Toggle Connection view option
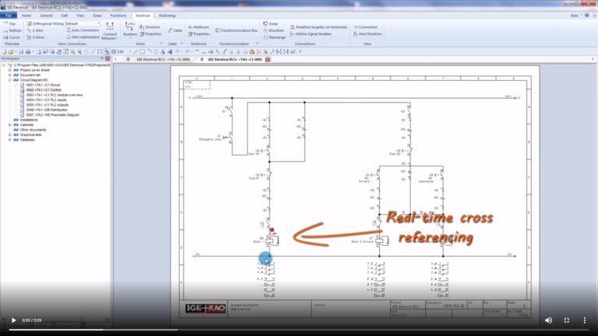The image size is (598, 336). [x=365, y=27]
